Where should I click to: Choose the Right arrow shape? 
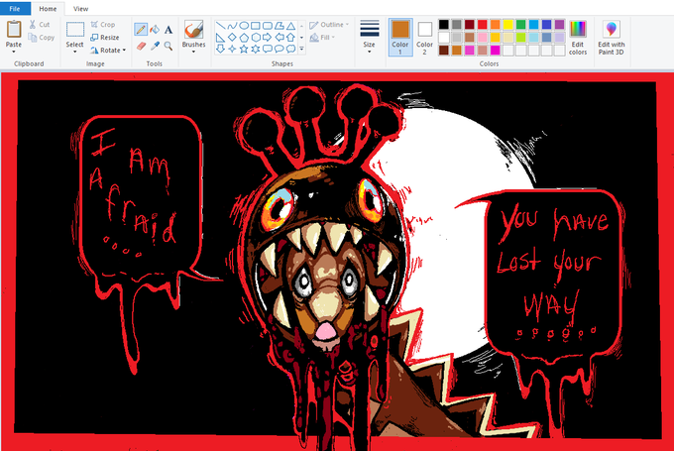268,38
